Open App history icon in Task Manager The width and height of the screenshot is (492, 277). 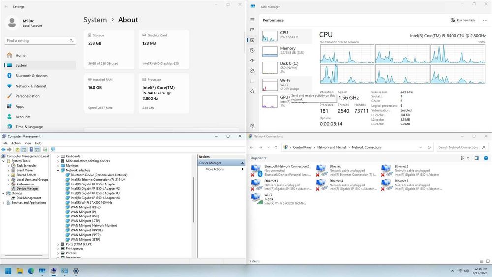[252, 50]
